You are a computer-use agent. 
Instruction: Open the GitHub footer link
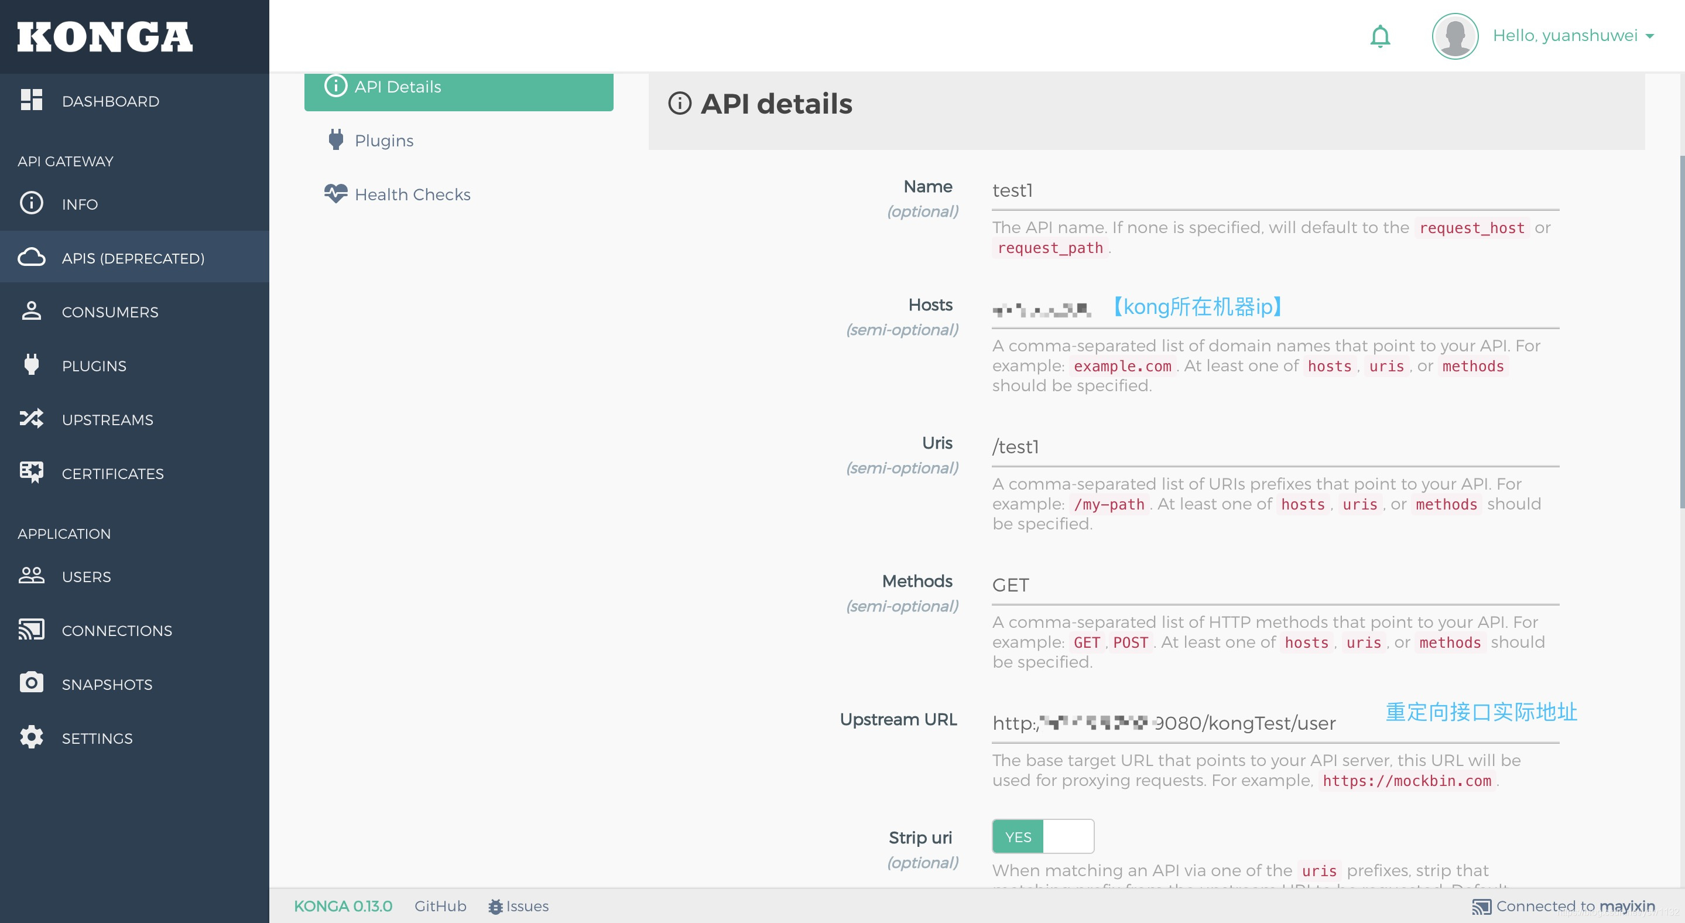pos(440,905)
